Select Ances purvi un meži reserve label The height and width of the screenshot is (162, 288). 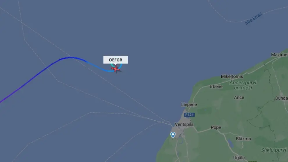click(x=243, y=85)
